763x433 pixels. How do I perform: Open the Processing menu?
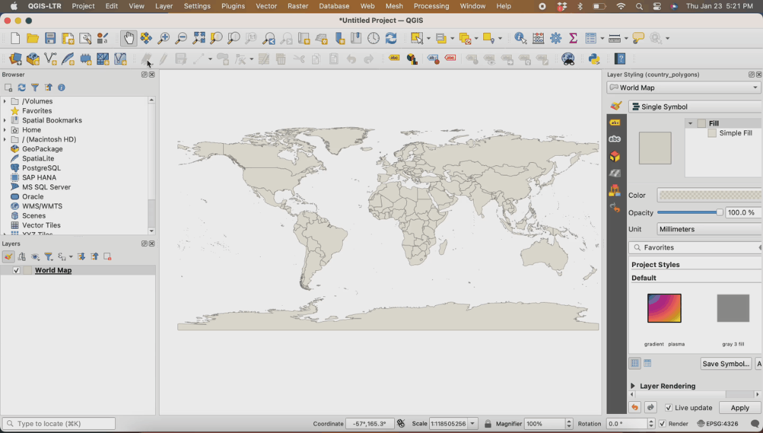click(431, 6)
